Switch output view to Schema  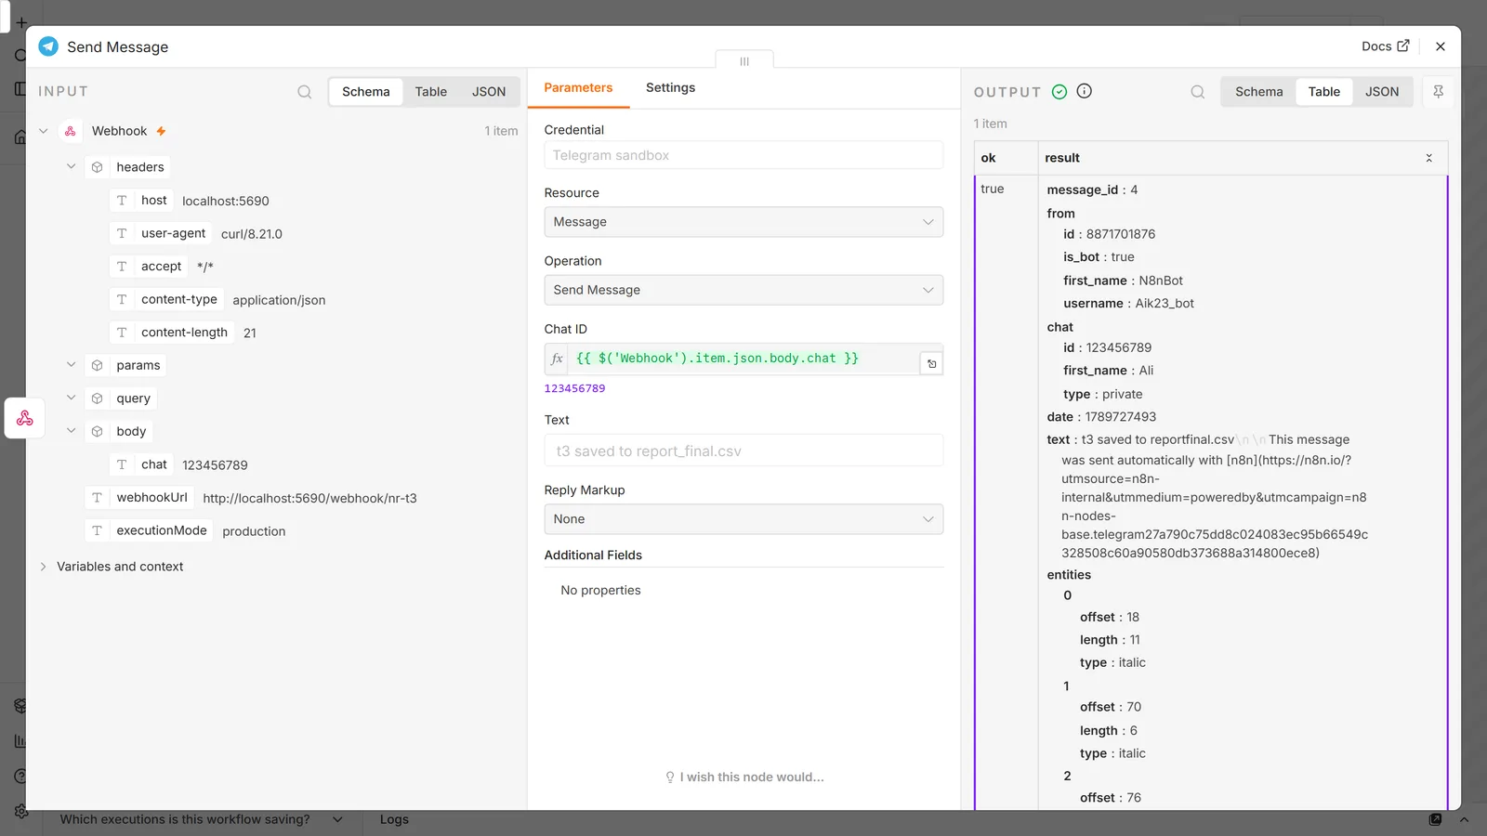pyautogui.click(x=1259, y=92)
